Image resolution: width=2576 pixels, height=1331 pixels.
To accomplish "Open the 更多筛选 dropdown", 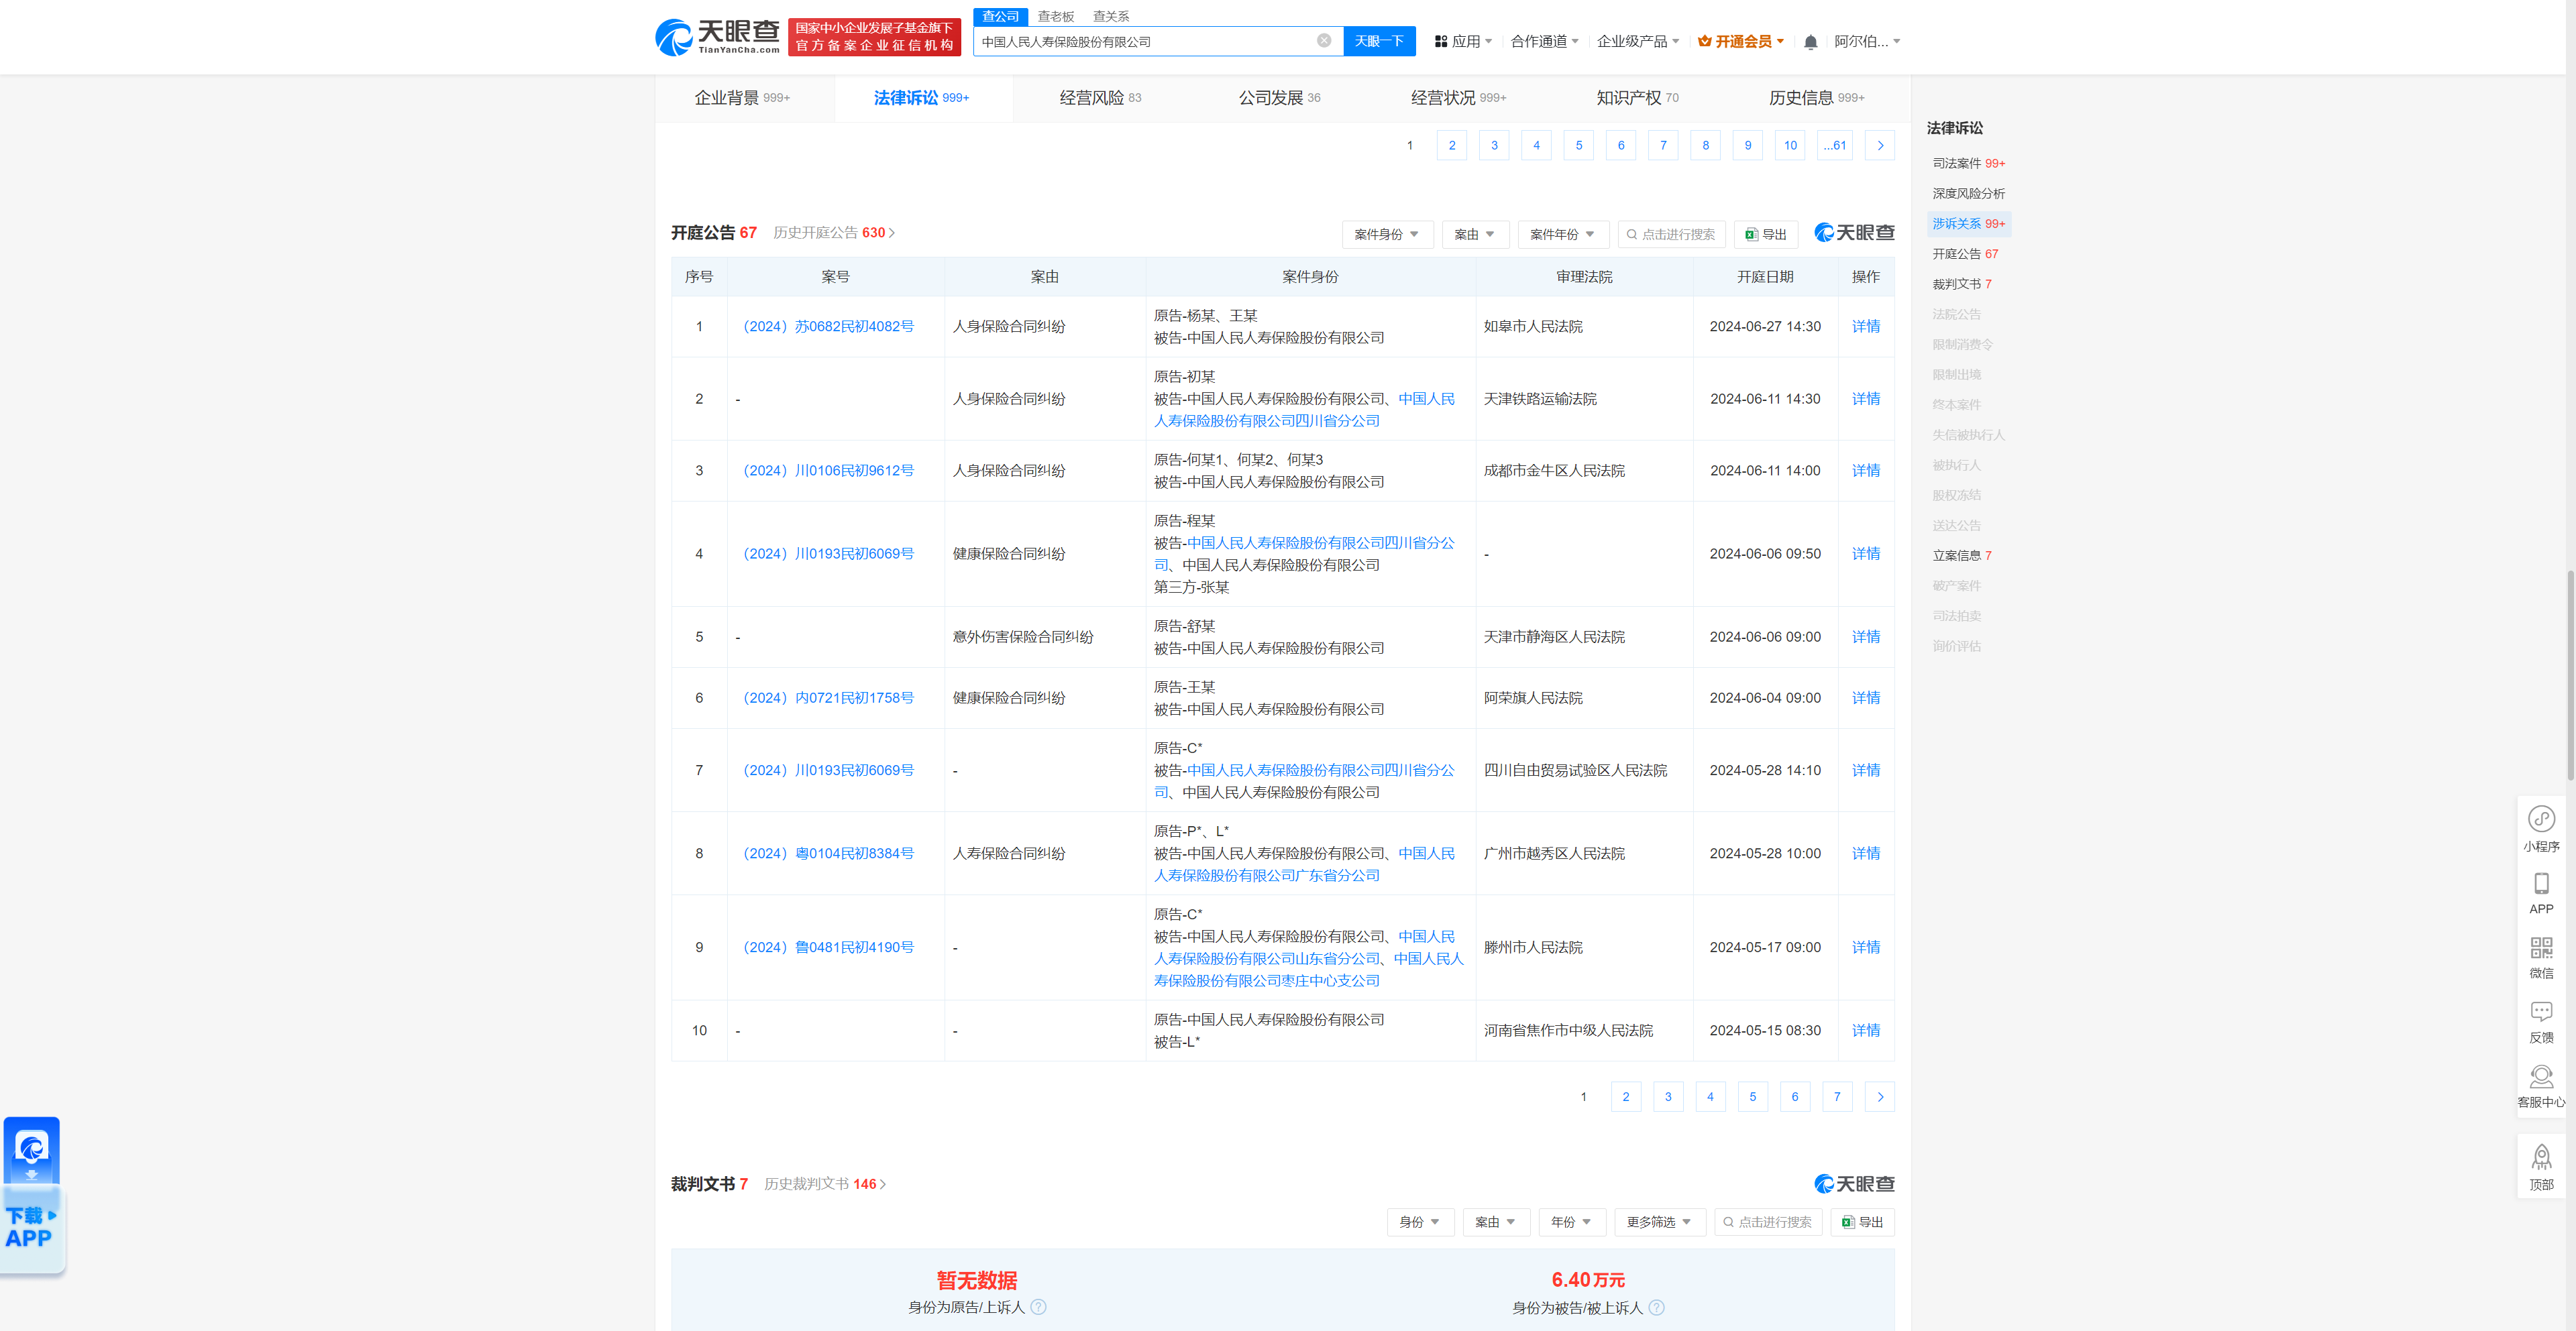I will (x=1659, y=1221).
